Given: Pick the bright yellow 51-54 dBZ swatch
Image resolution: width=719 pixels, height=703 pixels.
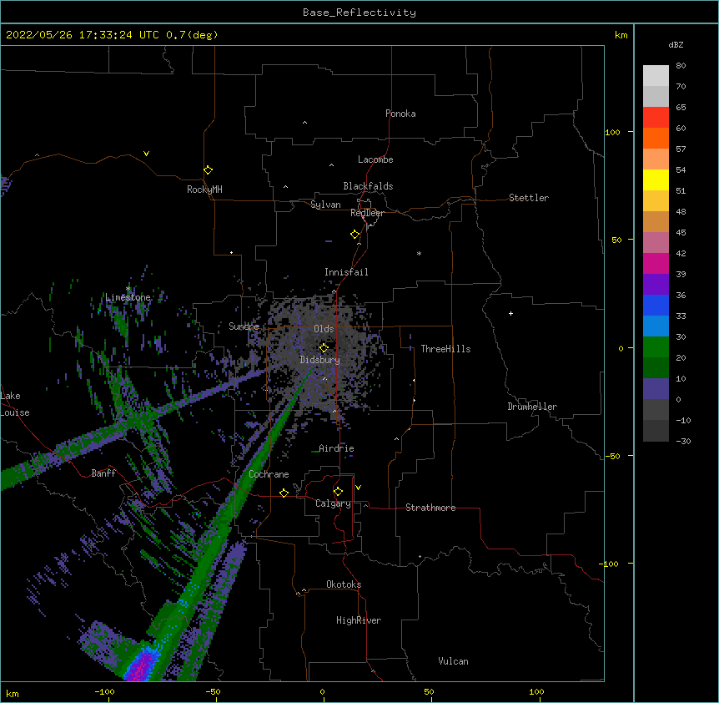Looking at the screenshot, I should pos(656,180).
